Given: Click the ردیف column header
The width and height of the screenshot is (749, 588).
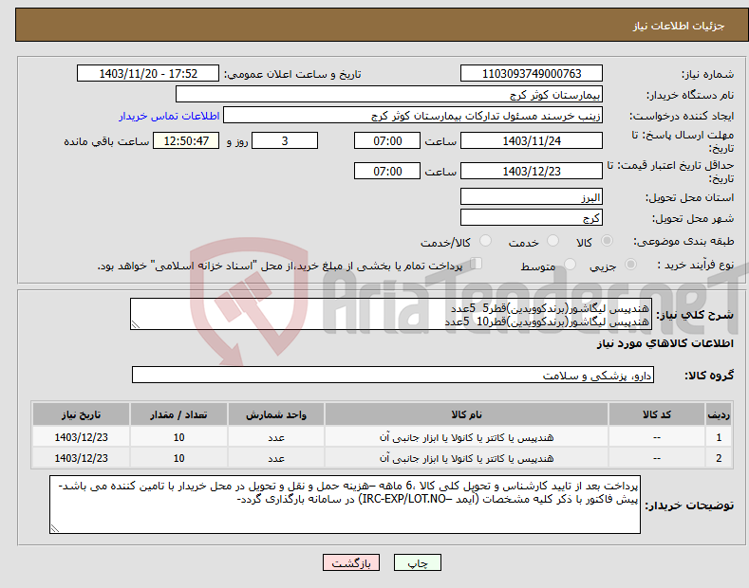Looking at the screenshot, I should point(719,414).
